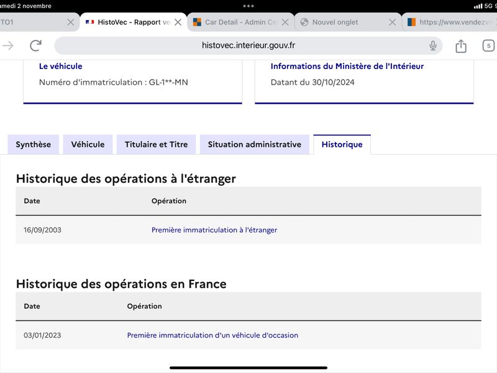This screenshot has width=497, height=373.
Task: Open the tab overview showing 5 tabs
Action: [x=488, y=45]
